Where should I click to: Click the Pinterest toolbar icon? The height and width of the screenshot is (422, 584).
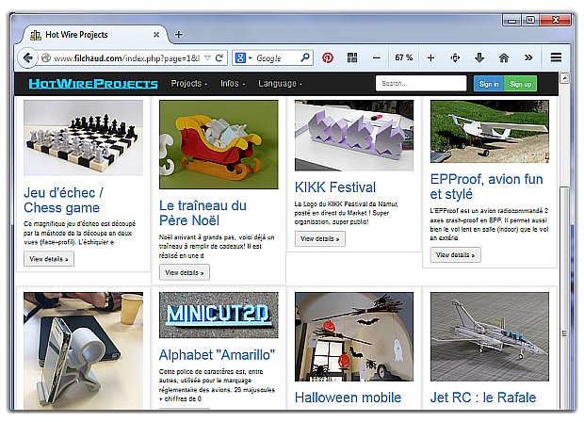coord(328,57)
